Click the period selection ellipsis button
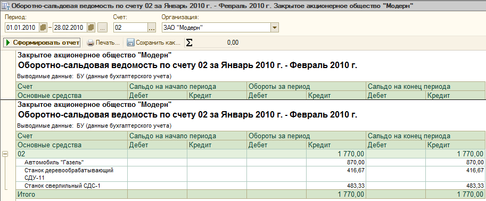Screen dimensions: 486x201 [x=102, y=28]
